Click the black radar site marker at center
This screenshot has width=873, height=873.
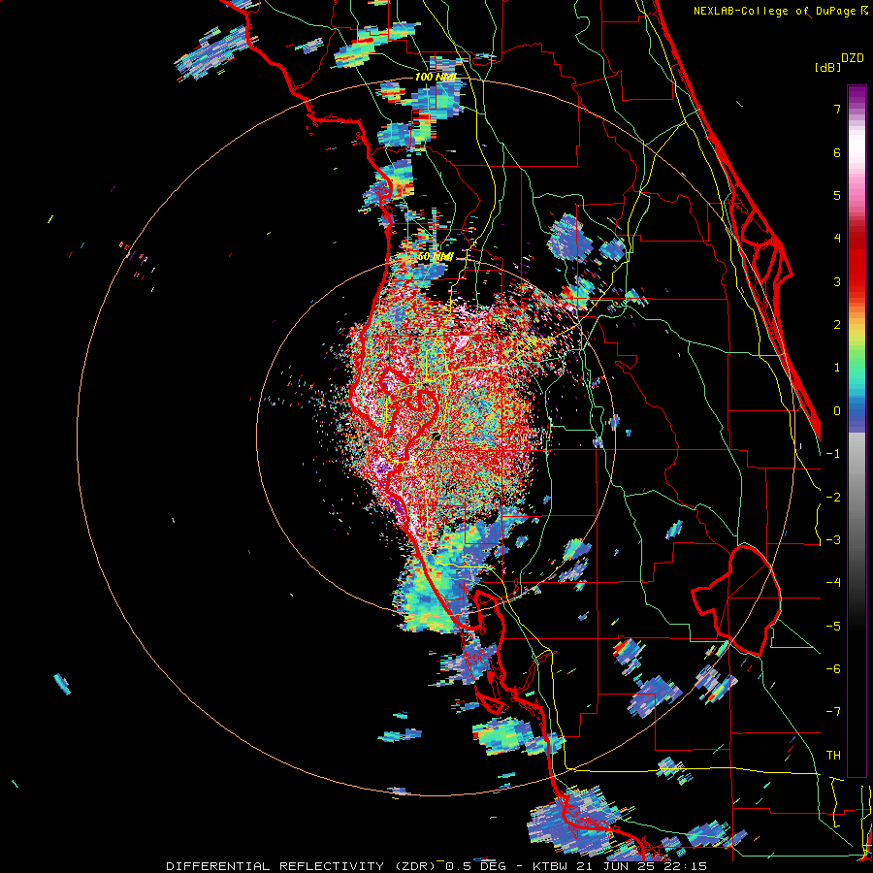coord(436,436)
